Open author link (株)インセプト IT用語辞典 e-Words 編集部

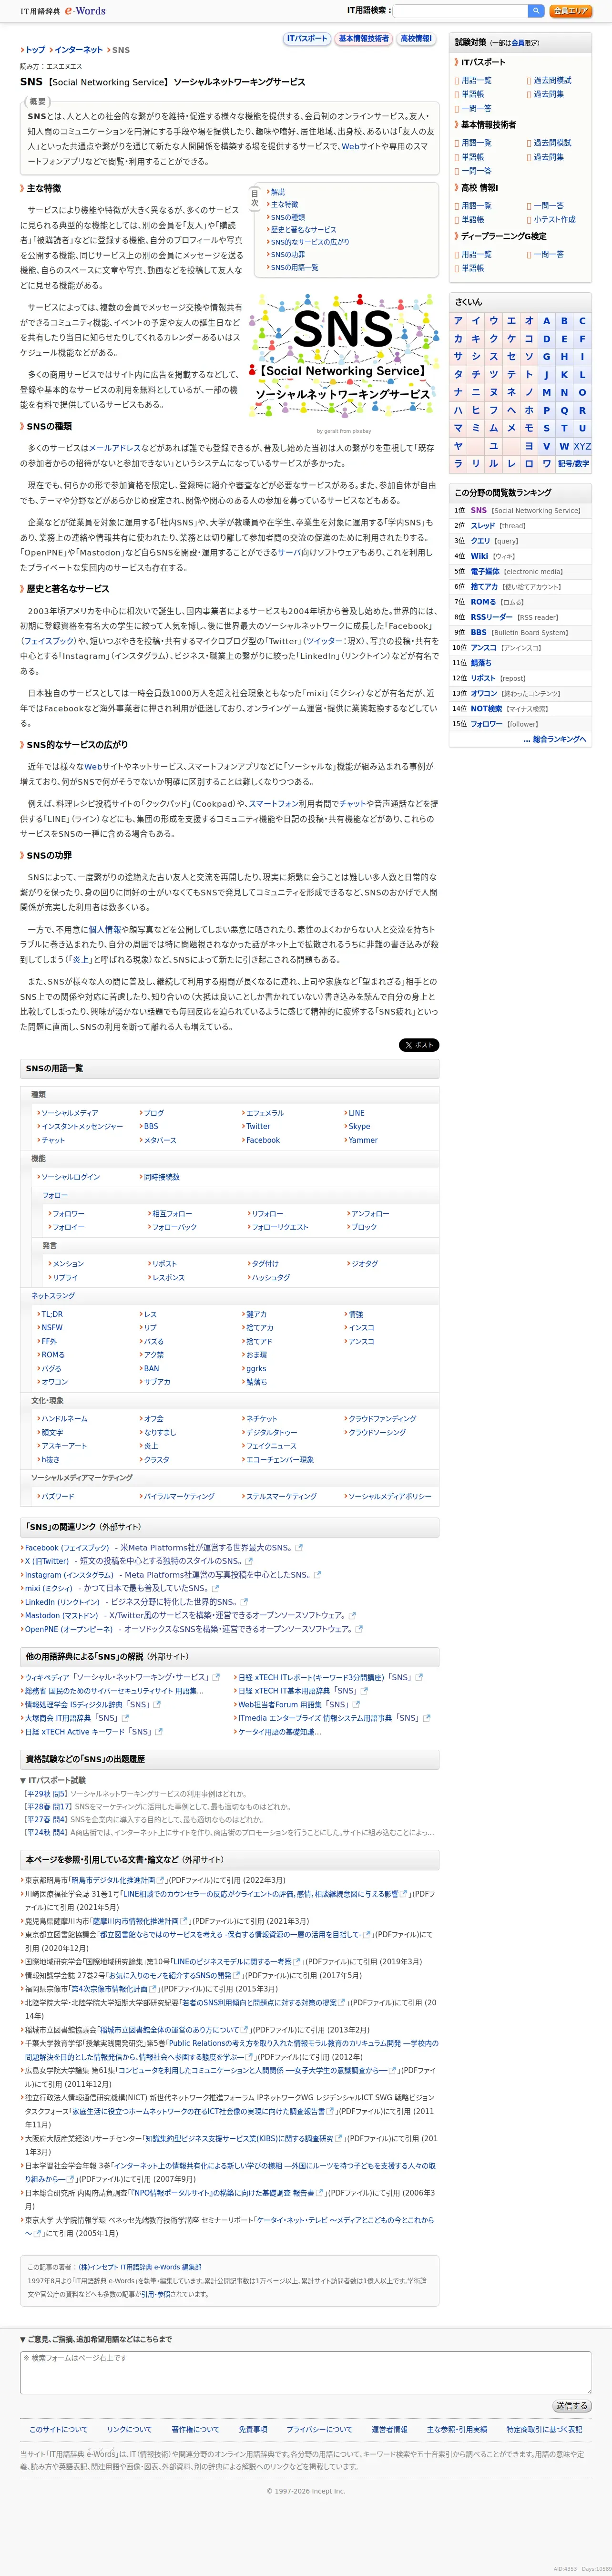pyautogui.click(x=140, y=2268)
